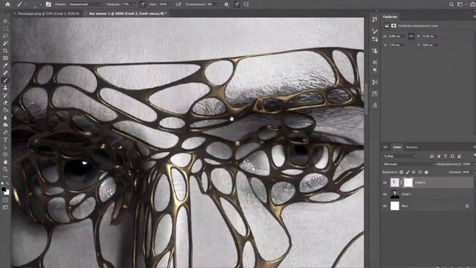This screenshot has width=476, height=268.
Task: Select the Lasso tool
Action: [x=5, y=36]
